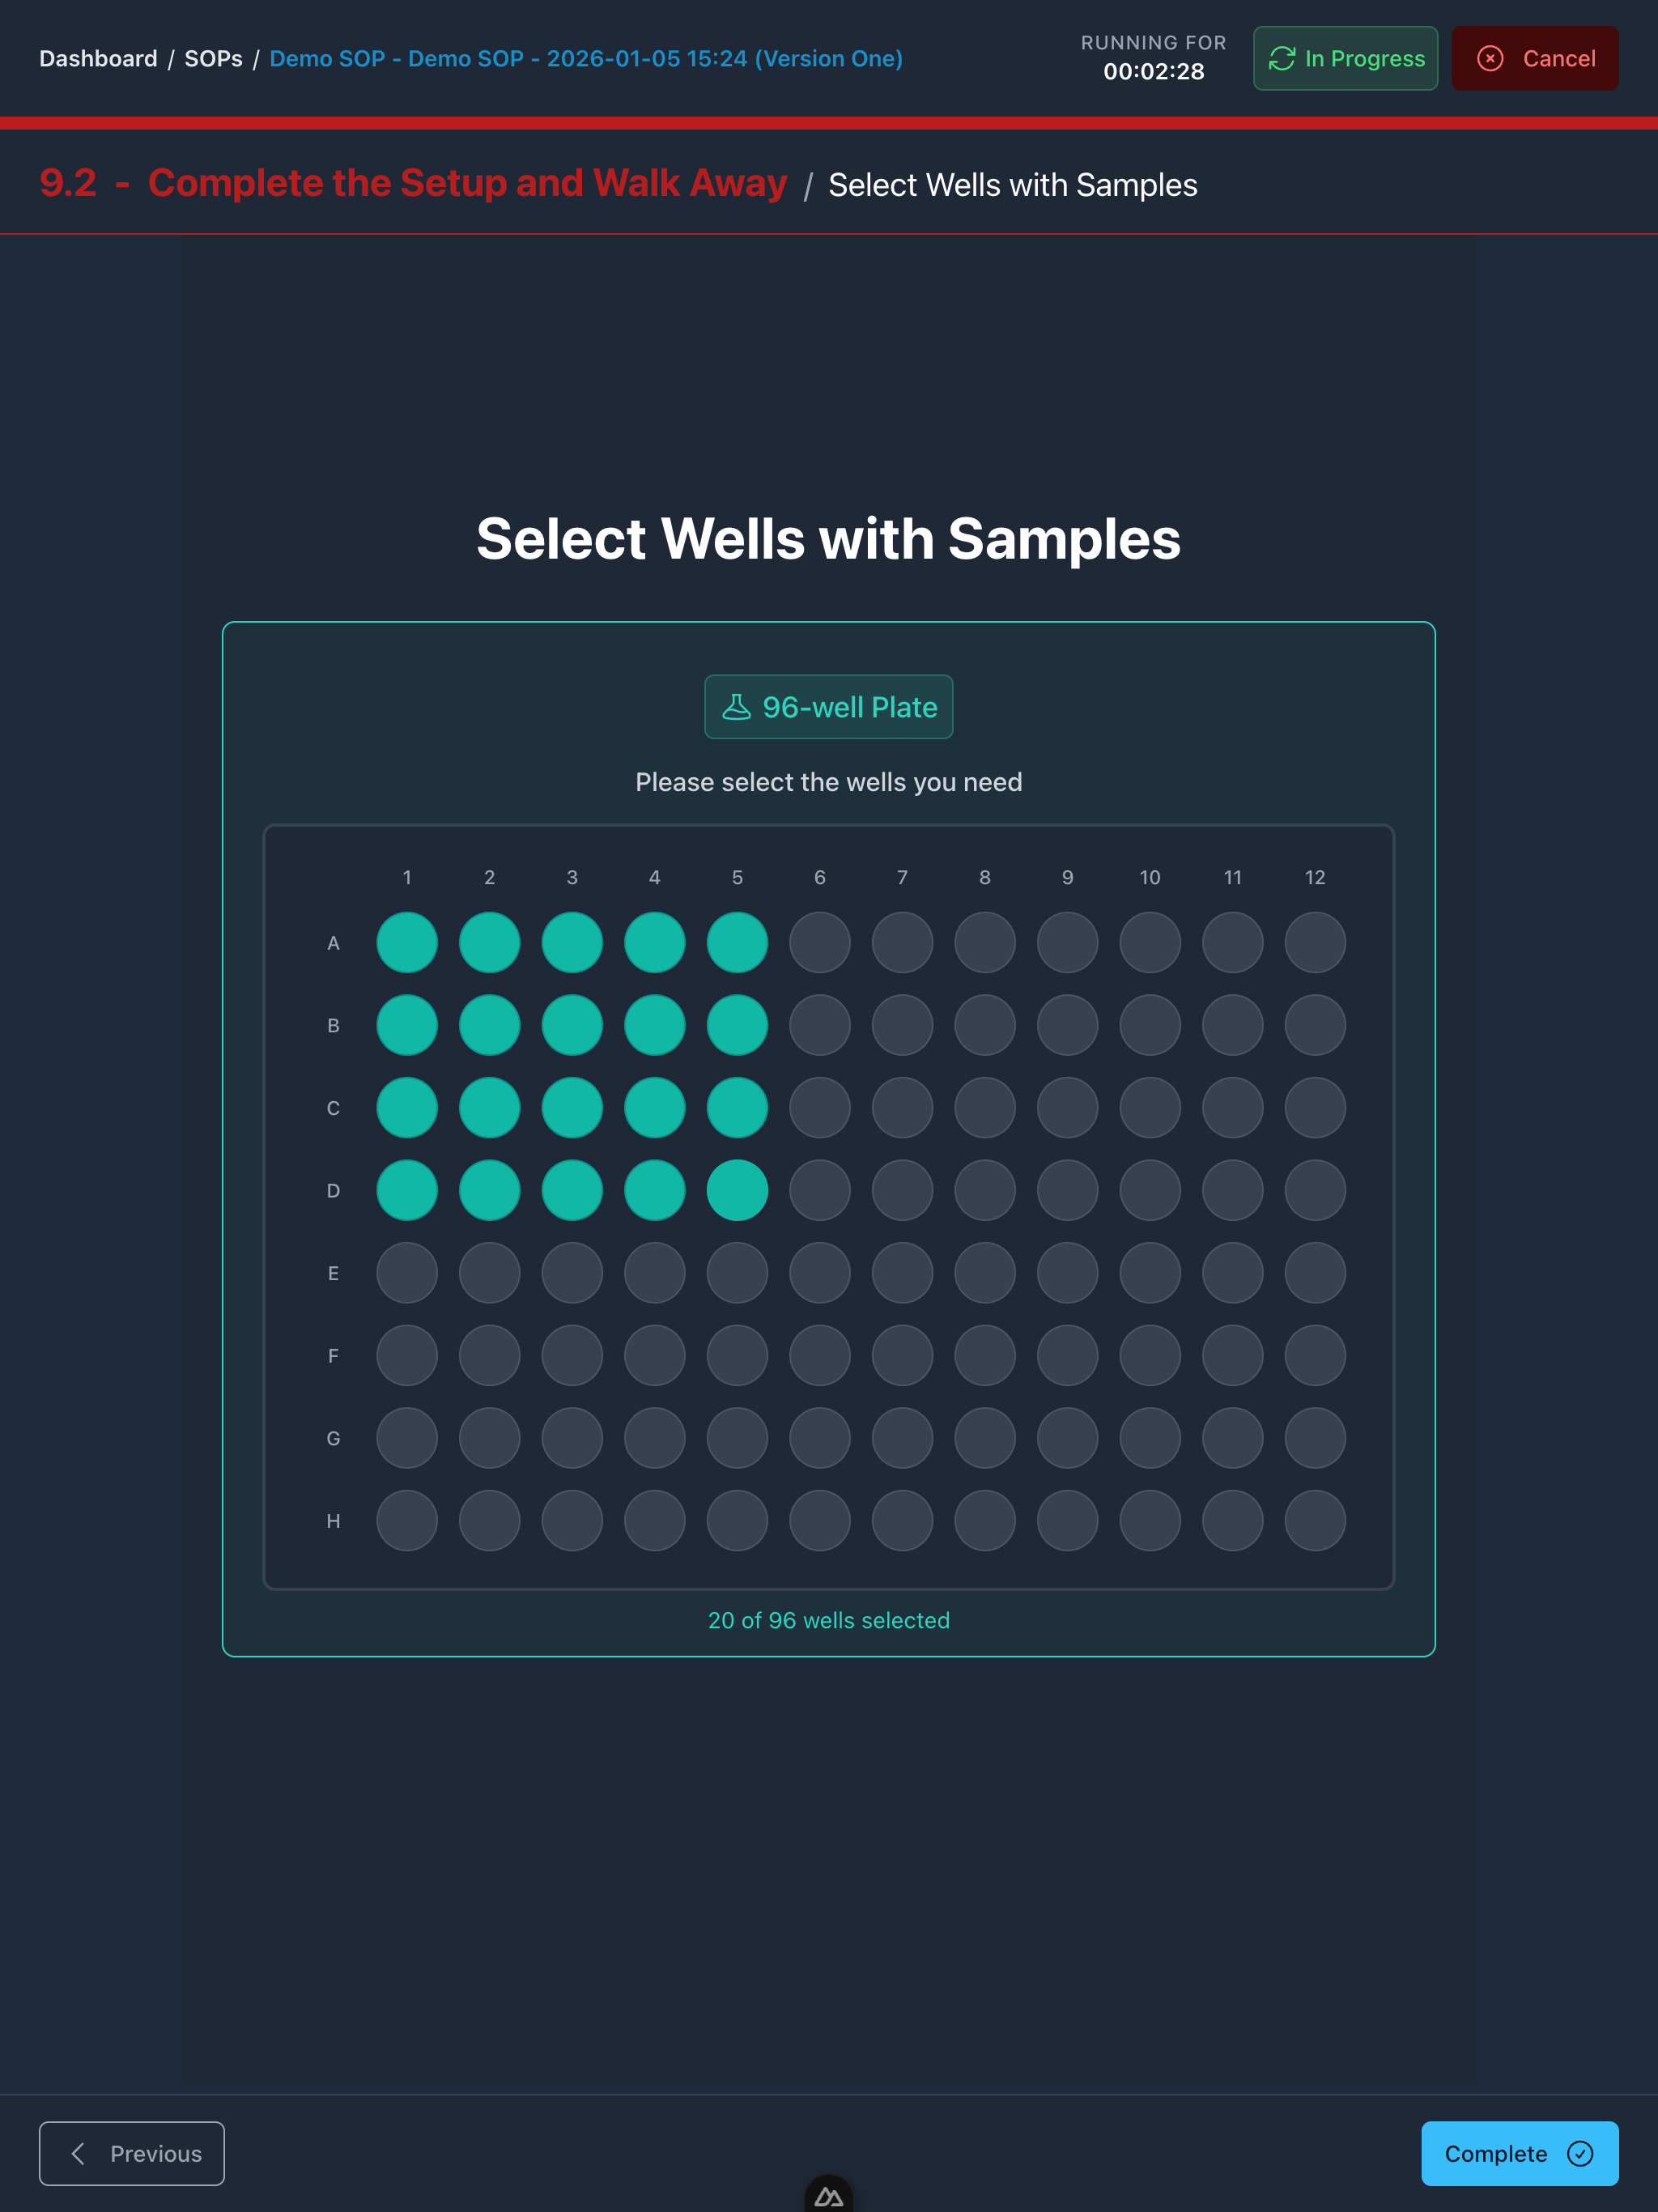Deselect well B3 on the plate
The width and height of the screenshot is (1658, 2212).
(572, 1025)
